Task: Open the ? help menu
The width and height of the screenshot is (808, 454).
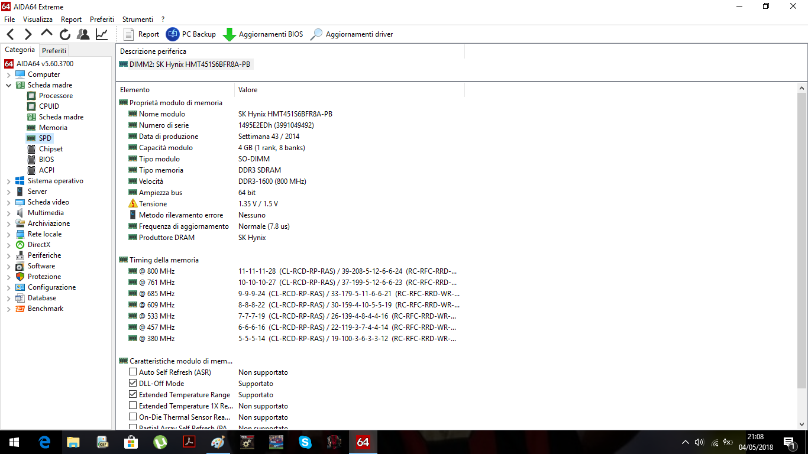Action: [x=163, y=20]
